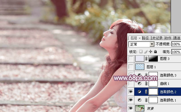Hide the 选取颜色 2 layer
181x112 pixels.
(x=131, y=92)
